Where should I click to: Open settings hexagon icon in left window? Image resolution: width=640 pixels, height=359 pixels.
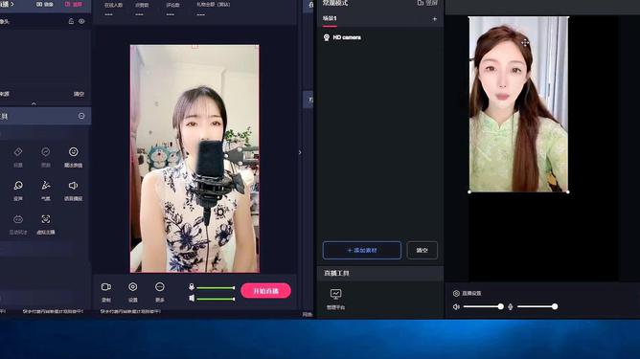pos(132,287)
